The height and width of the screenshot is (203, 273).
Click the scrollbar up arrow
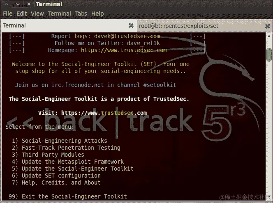[269, 36]
